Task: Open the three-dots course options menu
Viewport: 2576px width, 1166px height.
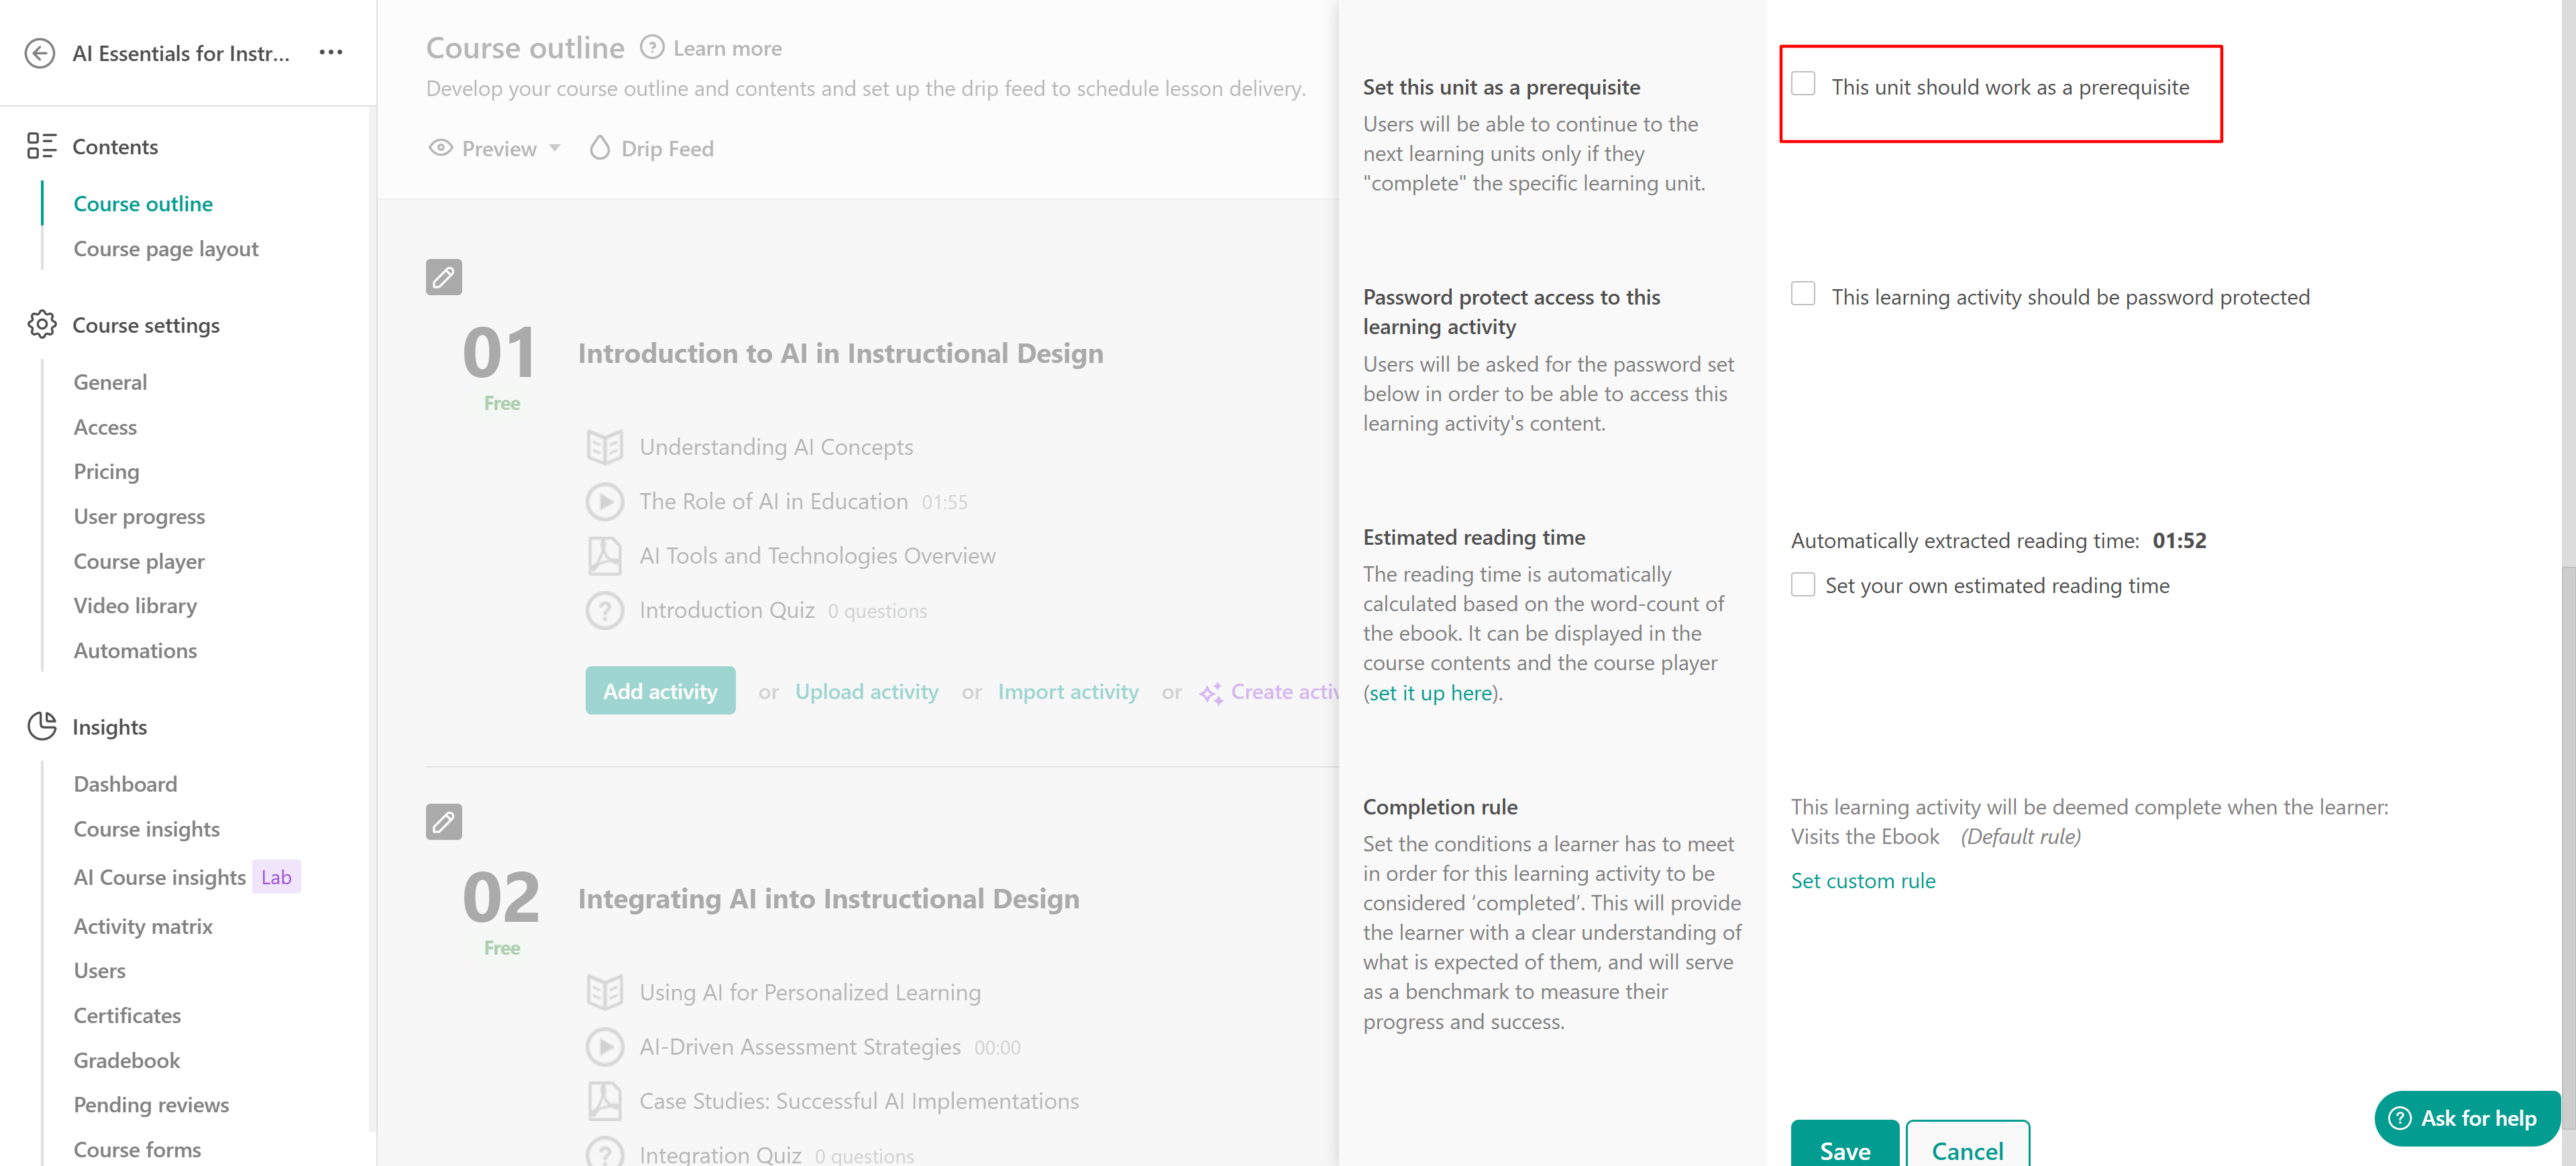Action: pyautogui.click(x=331, y=52)
